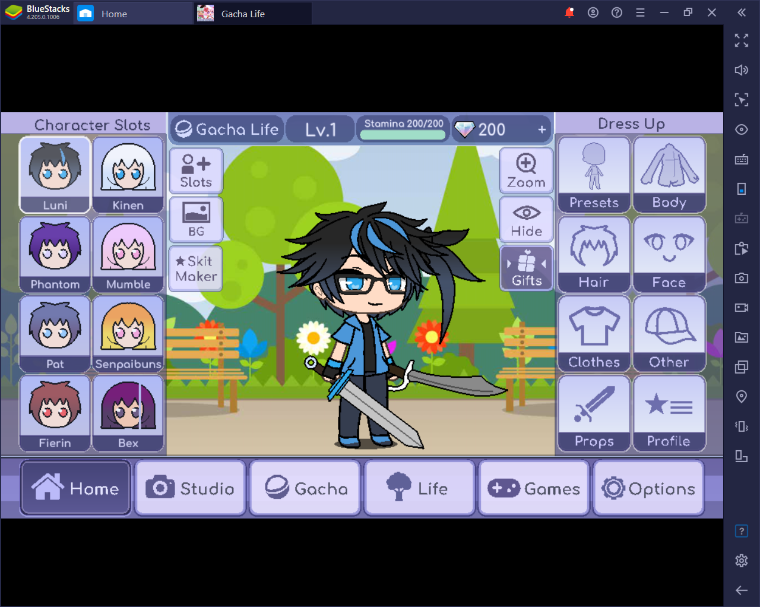Open the Skit Maker
760x607 pixels.
[x=196, y=268]
